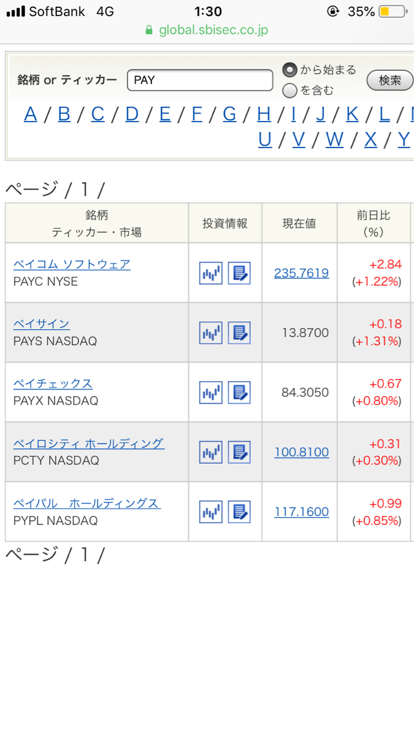The height and width of the screenshot is (737, 414).
Task: Open the report icon for PYPL ペイパル
Action: 239,511
